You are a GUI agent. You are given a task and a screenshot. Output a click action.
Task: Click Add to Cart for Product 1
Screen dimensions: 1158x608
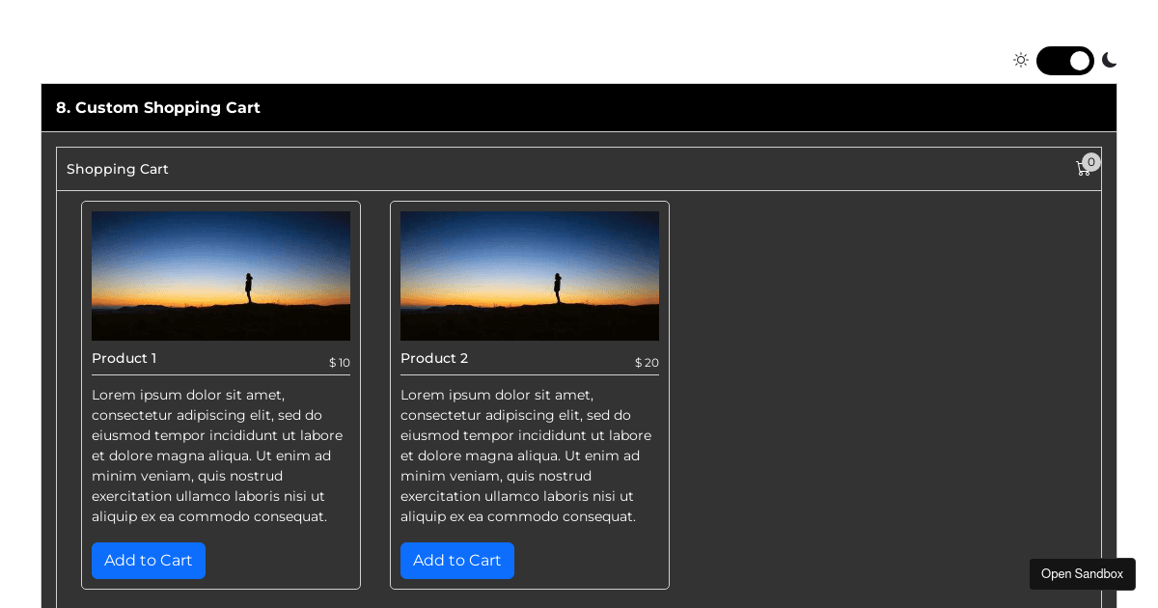click(149, 560)
